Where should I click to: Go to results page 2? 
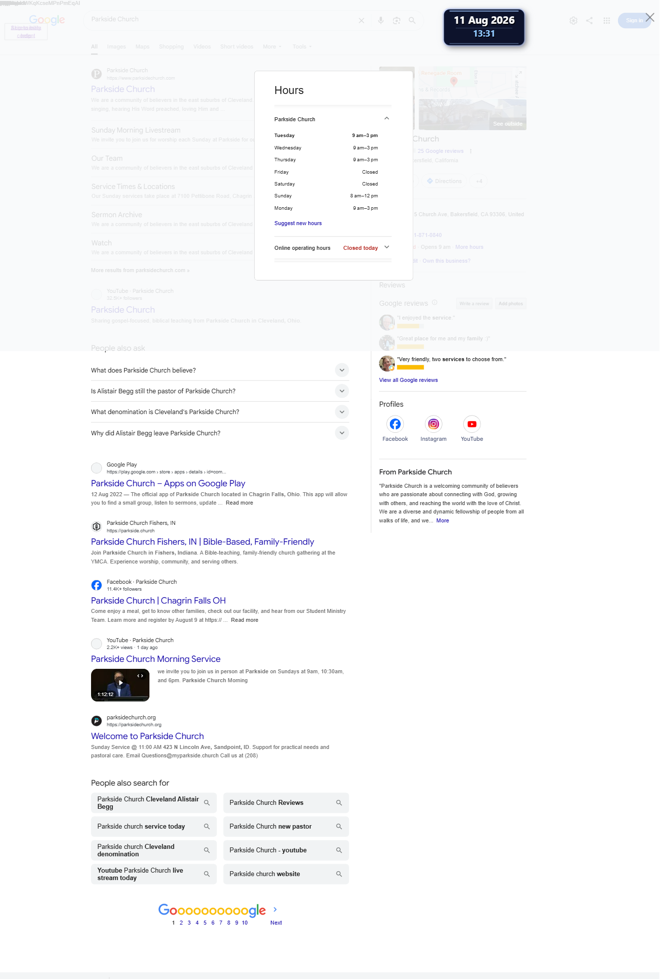pyautogui.click(x=181, y=923)
